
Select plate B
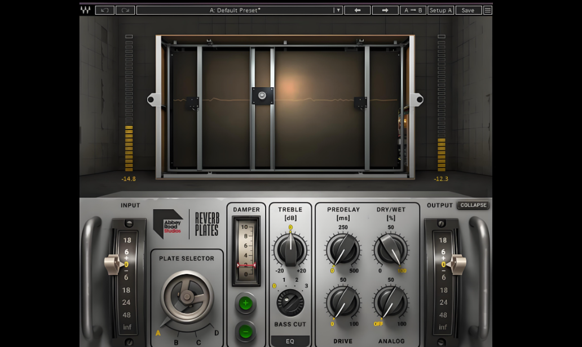[x=177, y=343]
